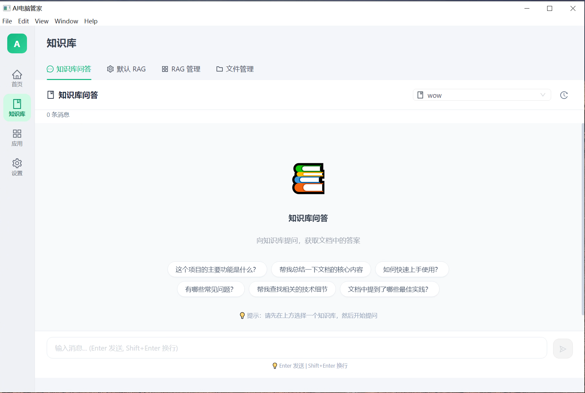The height and width of the screenshot is (393, 585).
Task: Switch to the 文件管理 tab
Action: point(235,69)
